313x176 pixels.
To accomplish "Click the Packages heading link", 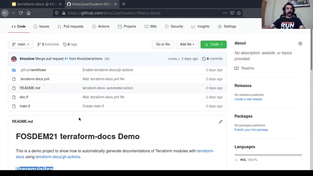I will (244, 116).
